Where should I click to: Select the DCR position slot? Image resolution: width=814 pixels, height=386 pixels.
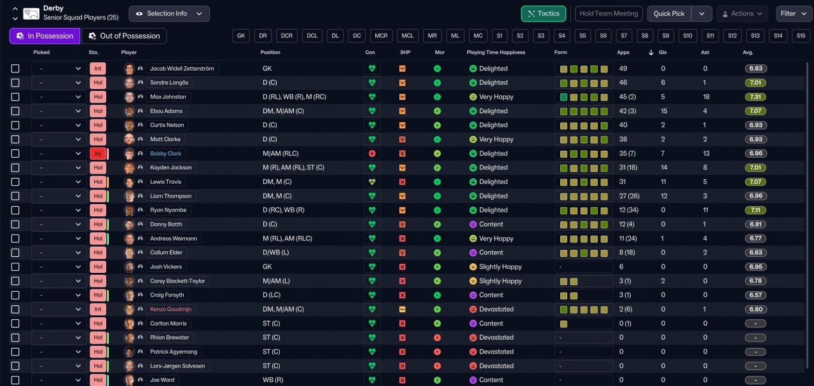pyautogui.click(x=287, y=36)
